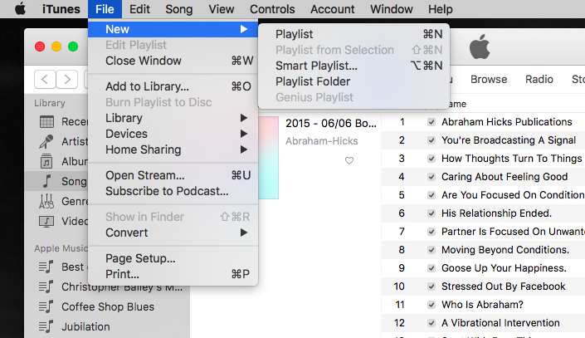Select Close Window in File menu

[173, 61]
